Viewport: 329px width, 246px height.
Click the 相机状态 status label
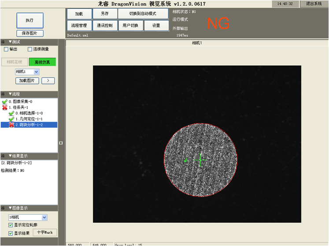coord(184,12)
